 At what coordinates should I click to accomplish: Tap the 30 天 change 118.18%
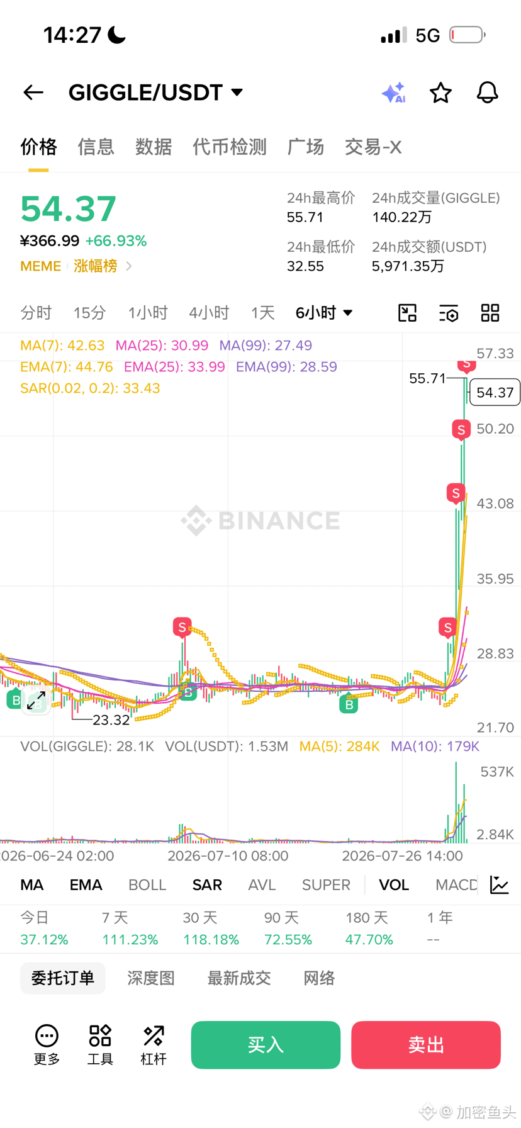point(211,940)
